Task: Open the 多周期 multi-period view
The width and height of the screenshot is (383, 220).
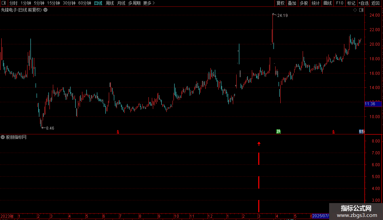Action: [x=134, y=3]
